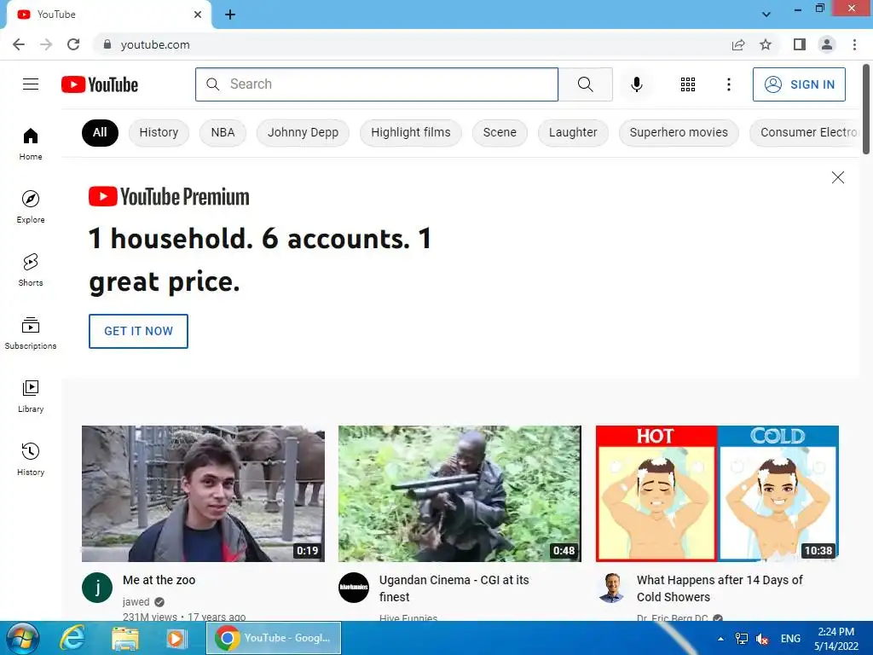Click the page vertical scrollbar

866,109
